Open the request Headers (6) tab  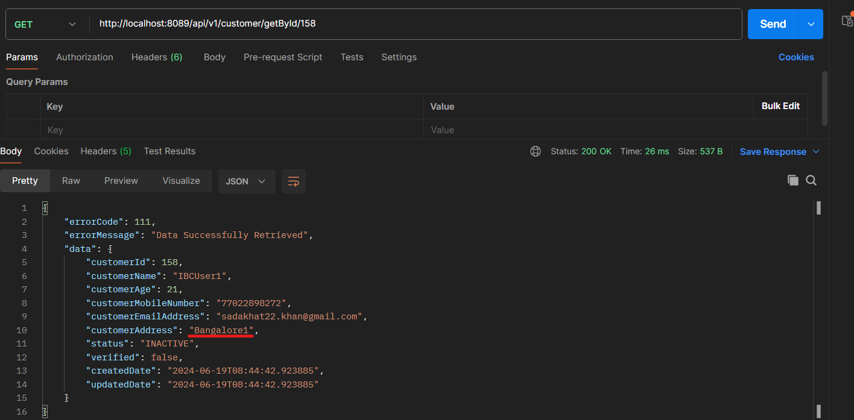click(156, 57)
